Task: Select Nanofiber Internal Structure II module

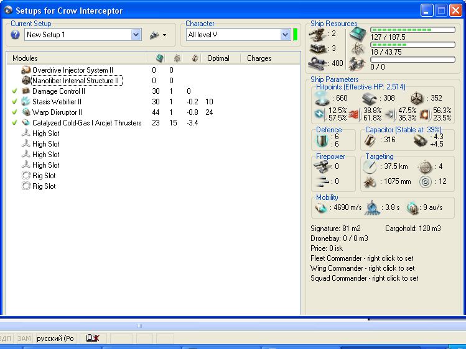Action: click(77, 81)
